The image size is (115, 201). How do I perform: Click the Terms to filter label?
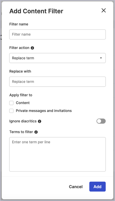pos(21,132)
